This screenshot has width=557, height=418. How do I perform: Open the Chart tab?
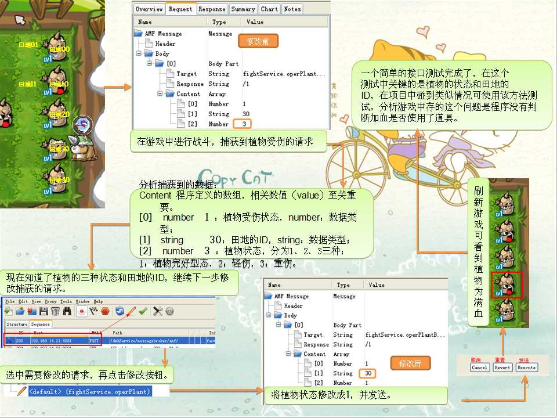(x=269, y=9)
